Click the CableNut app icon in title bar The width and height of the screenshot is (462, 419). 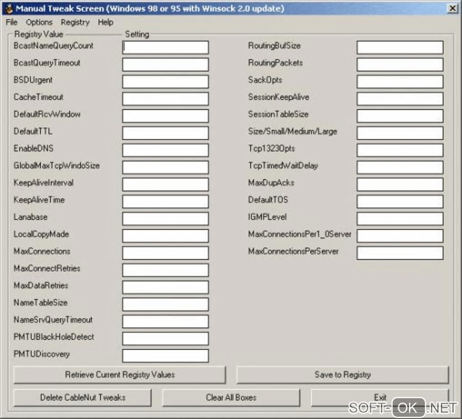[x=9, y=8]
